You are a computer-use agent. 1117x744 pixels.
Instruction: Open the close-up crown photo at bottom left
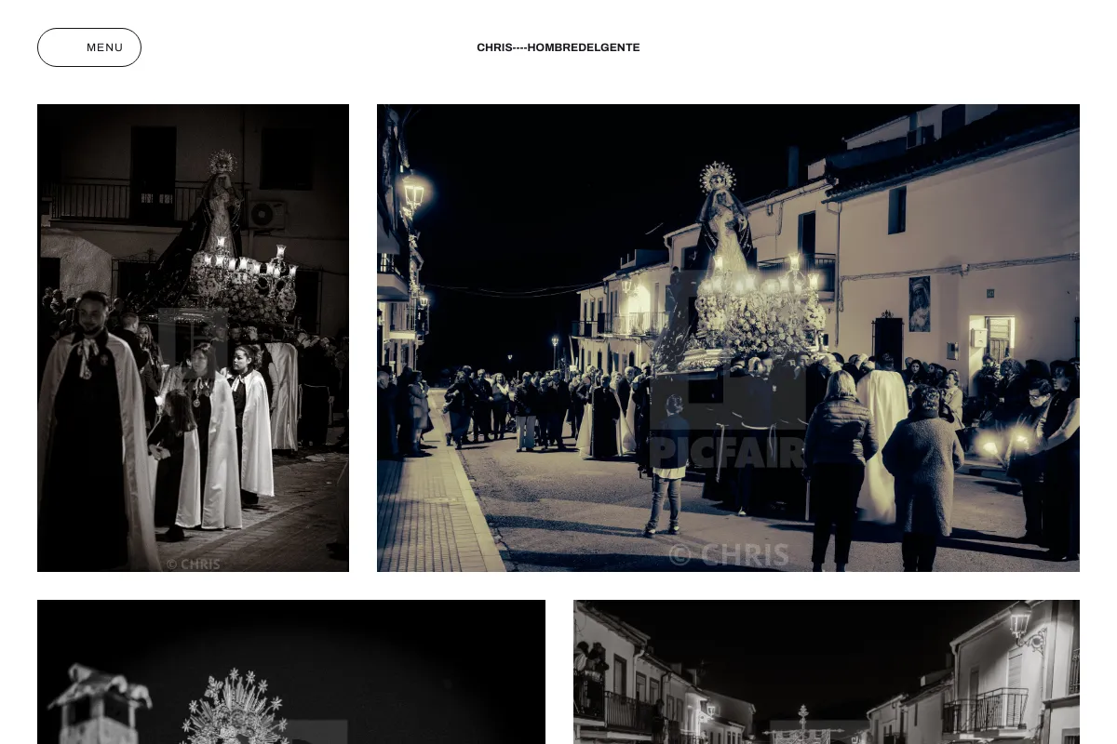click(x=291, y=671)
